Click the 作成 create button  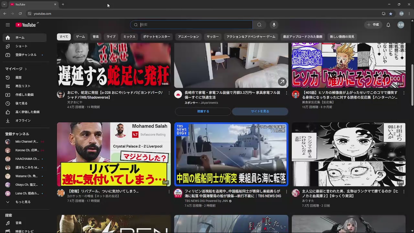pos(373,25)
